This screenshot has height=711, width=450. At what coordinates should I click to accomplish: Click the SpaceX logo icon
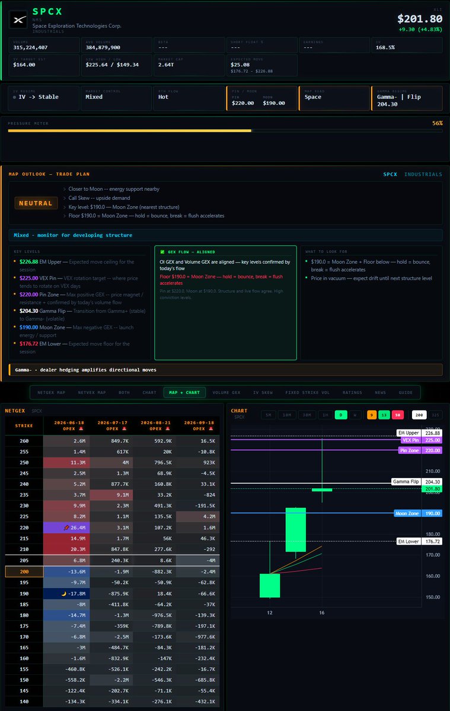17,20
